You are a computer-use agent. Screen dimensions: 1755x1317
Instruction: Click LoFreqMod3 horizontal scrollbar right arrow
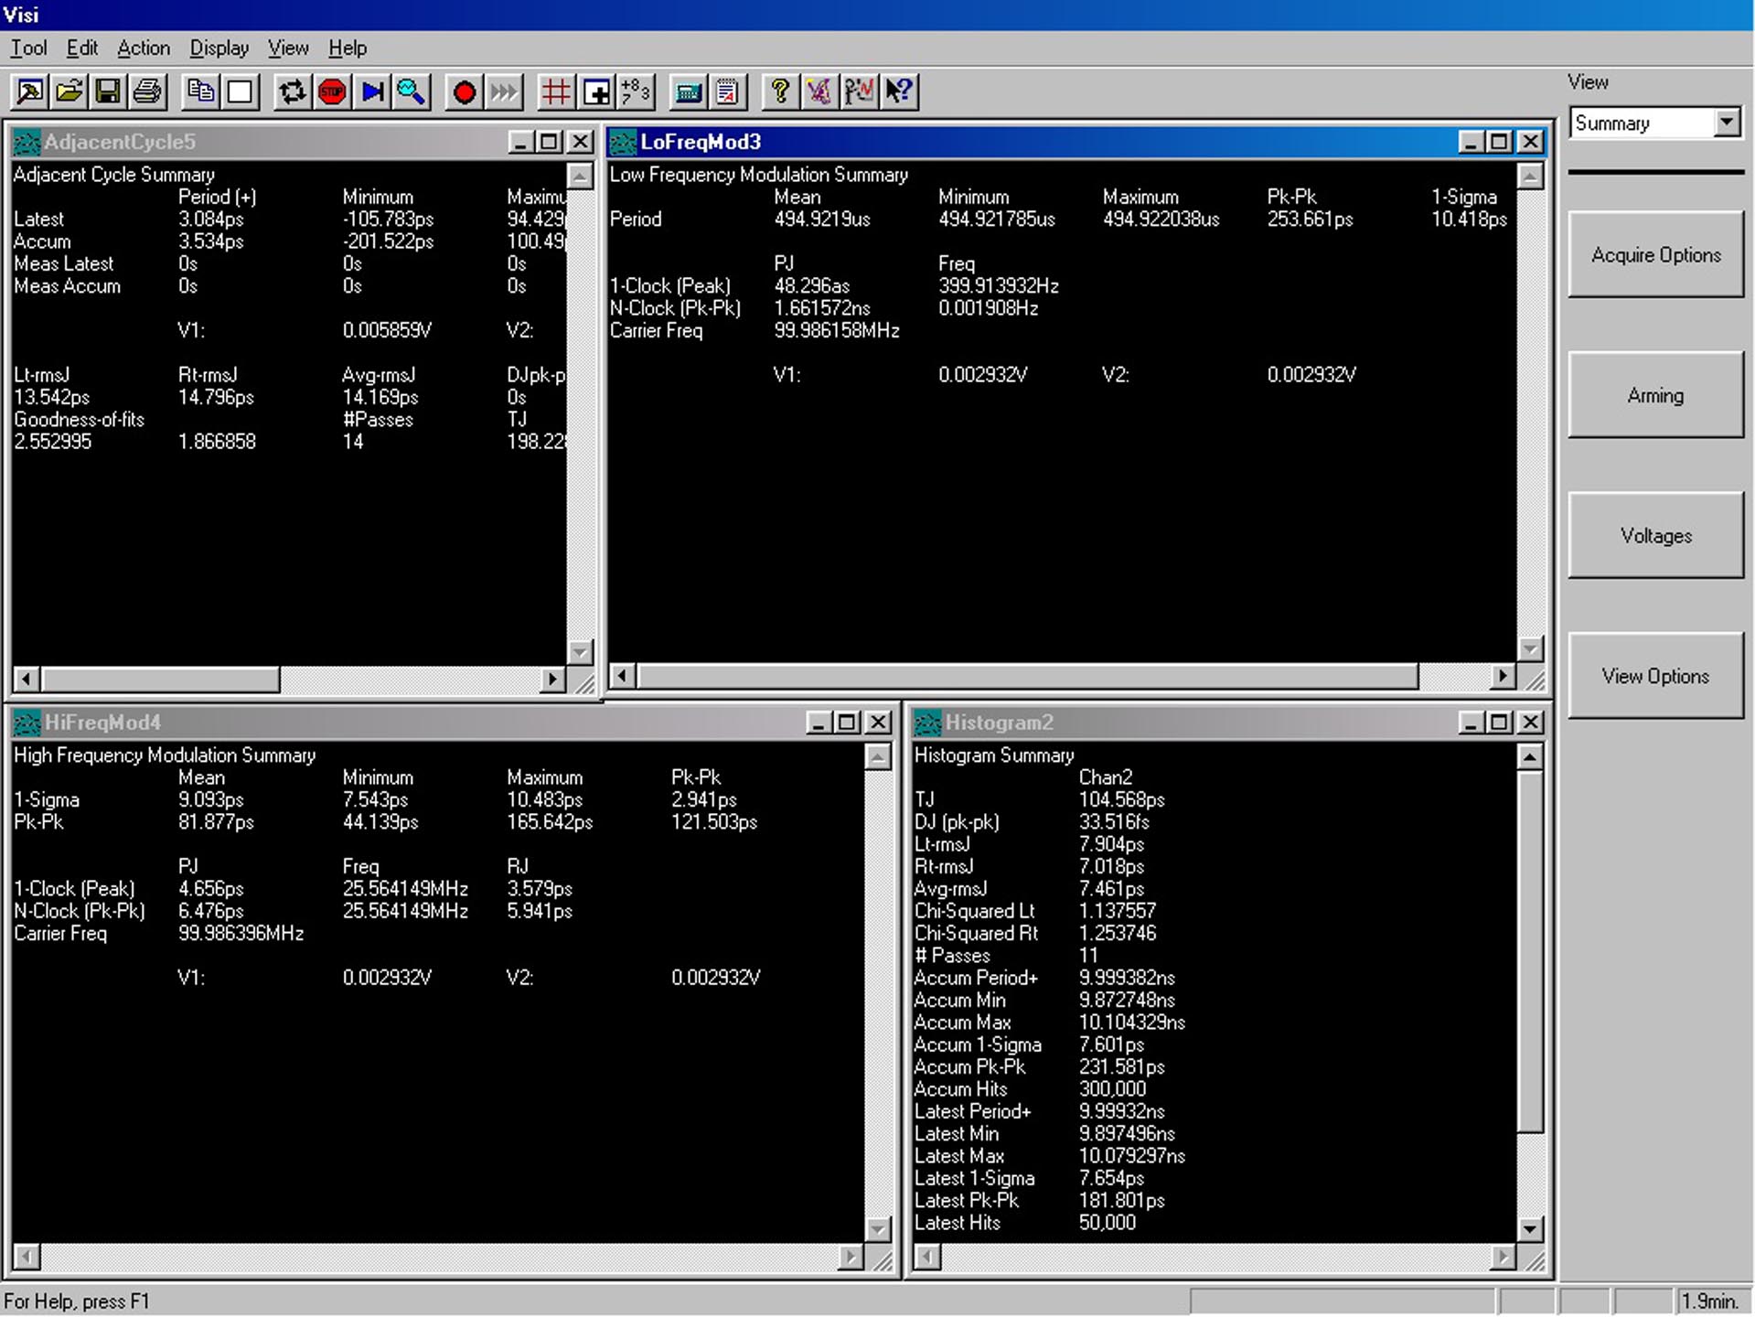1502,676
